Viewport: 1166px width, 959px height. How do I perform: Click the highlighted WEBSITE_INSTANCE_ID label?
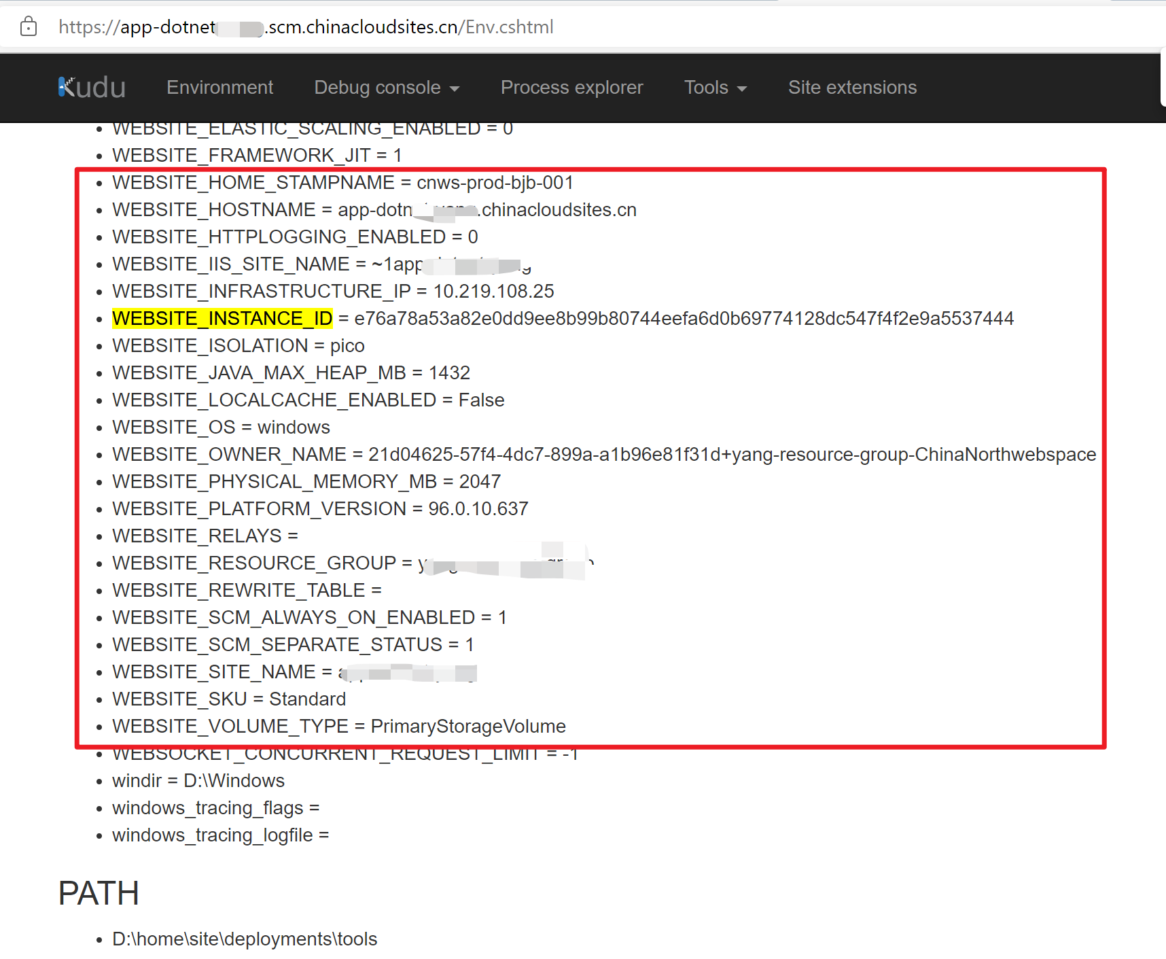[222, 319]
